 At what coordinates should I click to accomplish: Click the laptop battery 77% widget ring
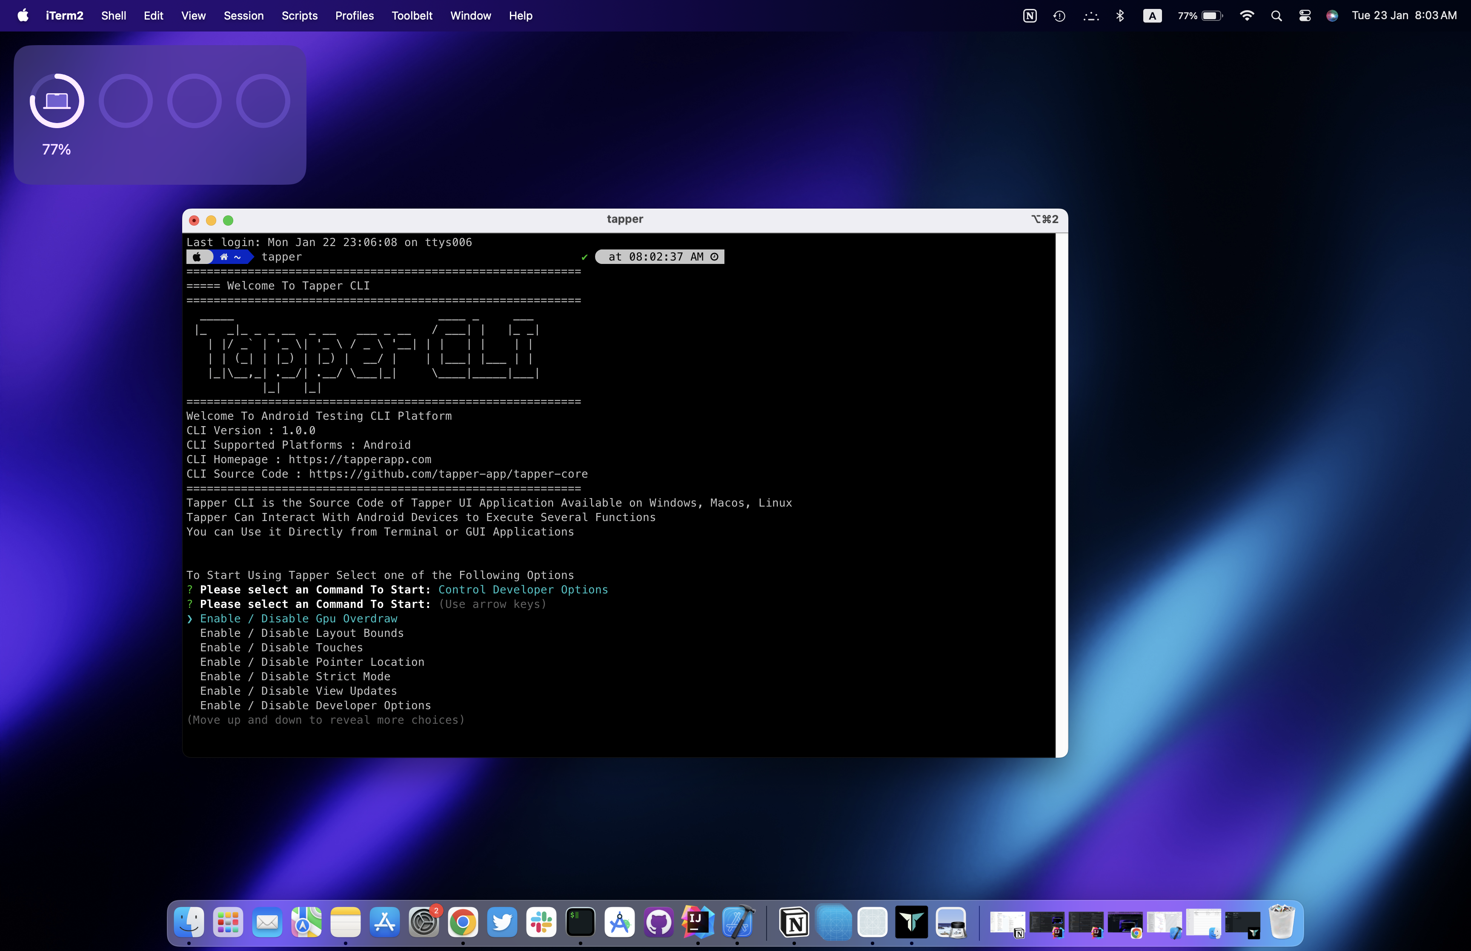click(x=57, y=100)
